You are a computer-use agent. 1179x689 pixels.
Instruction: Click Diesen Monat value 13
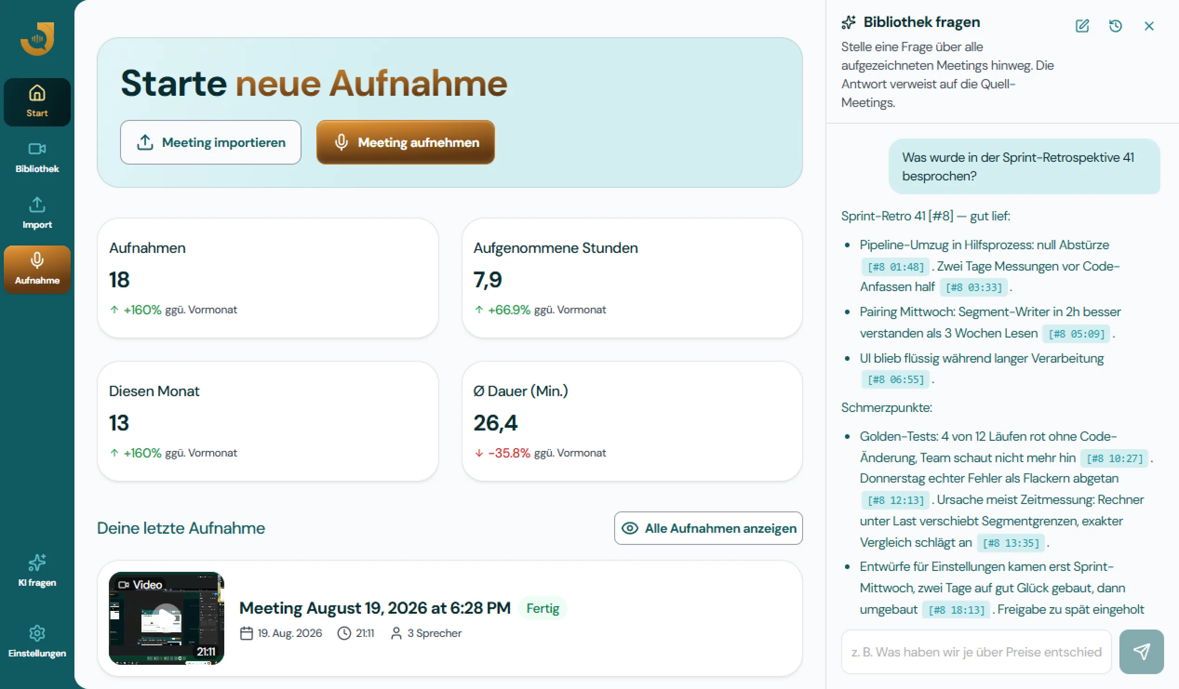click(119, 423)
